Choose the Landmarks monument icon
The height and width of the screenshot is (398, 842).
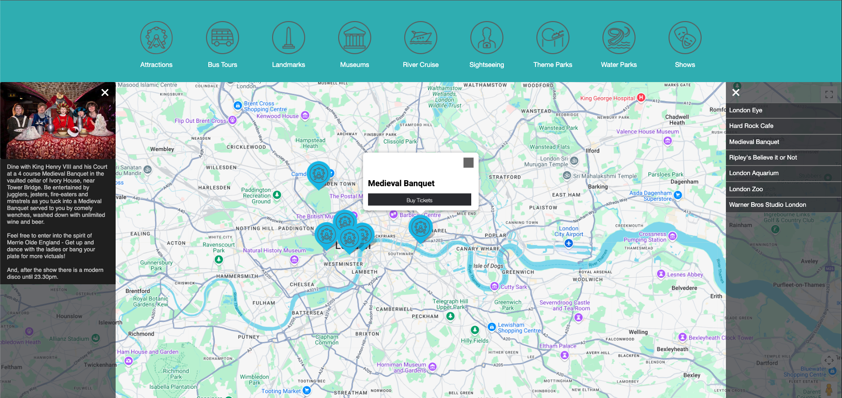click(289, 38)
